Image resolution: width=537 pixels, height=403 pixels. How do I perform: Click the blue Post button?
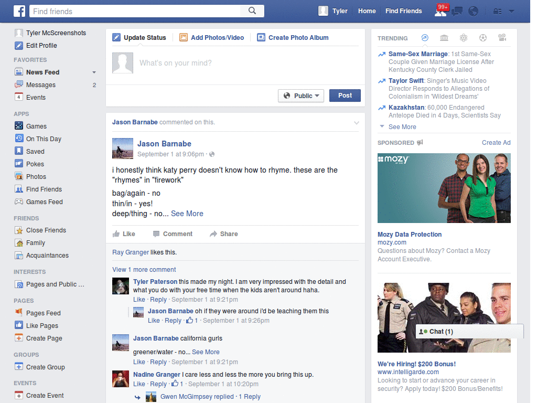click(345, 96)
